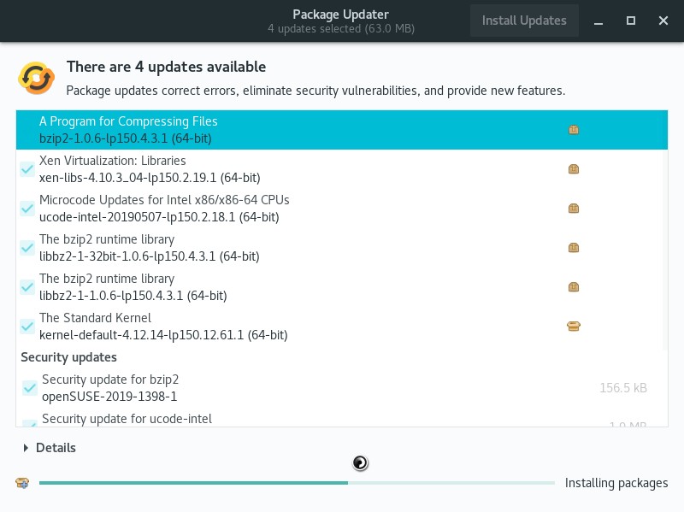The image size is (684, 512).
Task: Maximize the Package Updater window
Action: (631, 21)
